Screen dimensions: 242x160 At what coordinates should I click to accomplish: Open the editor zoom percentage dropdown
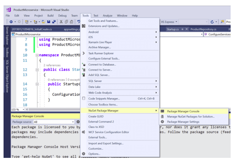click(x=23, y=109)
